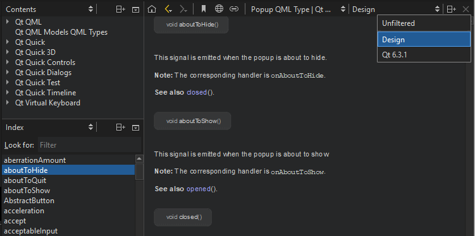
Task: Expand the Qt Quick tree node
Action: pyautogui.click(x=8, y=42)
